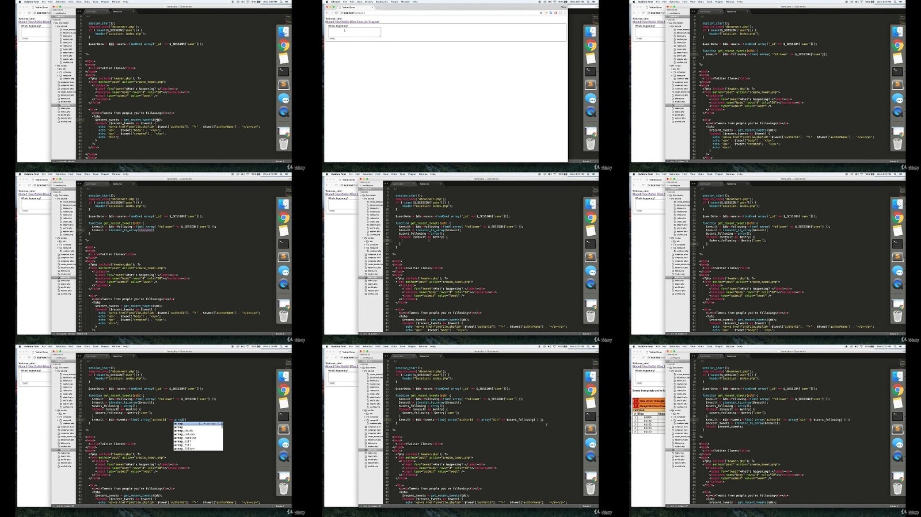Choose array_chunk in the autocomplete popup
Viewport: 921px width, 517px height.
[198, 431]
